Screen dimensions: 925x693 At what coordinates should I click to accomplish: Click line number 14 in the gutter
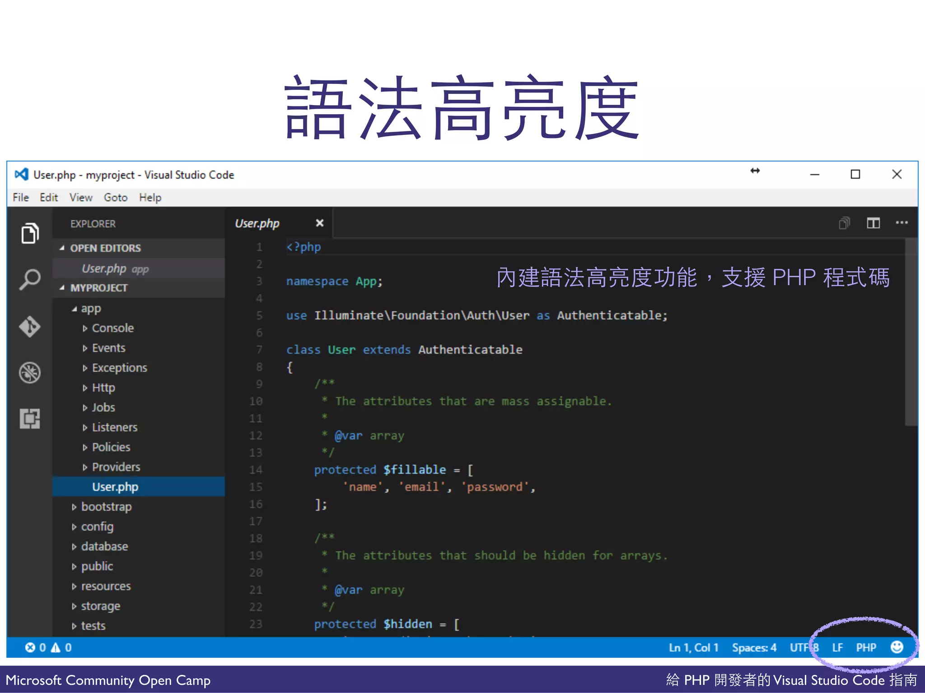pyautogui.click(x=256, y=470)
